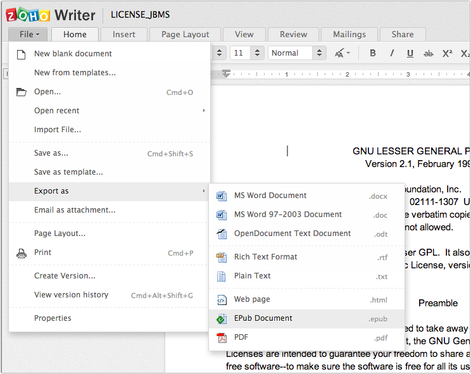Image resolution: width=471 pixels, height=374 pixels.
Task: Click the Preamble heading in document
Action: [438, 303]
